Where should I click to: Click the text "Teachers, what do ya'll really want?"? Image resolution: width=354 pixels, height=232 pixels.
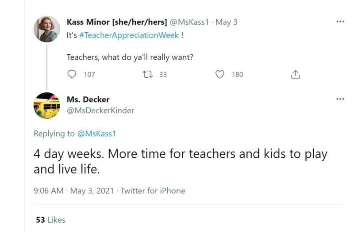[x=130, y=57]
